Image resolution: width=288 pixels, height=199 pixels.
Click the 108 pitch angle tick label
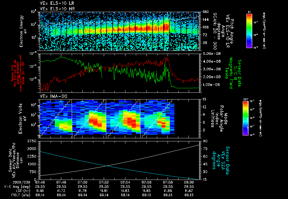(x=205, y=27)
